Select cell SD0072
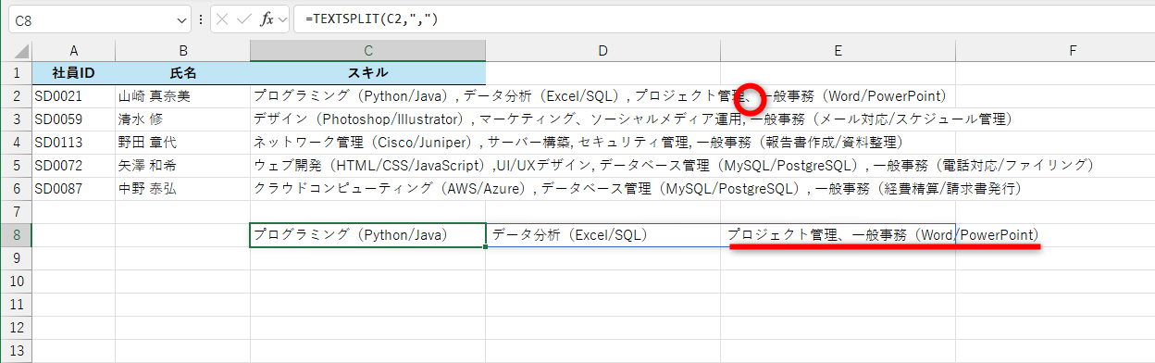1155x363 pixels. pyautogui.click(x=73, y=166)
